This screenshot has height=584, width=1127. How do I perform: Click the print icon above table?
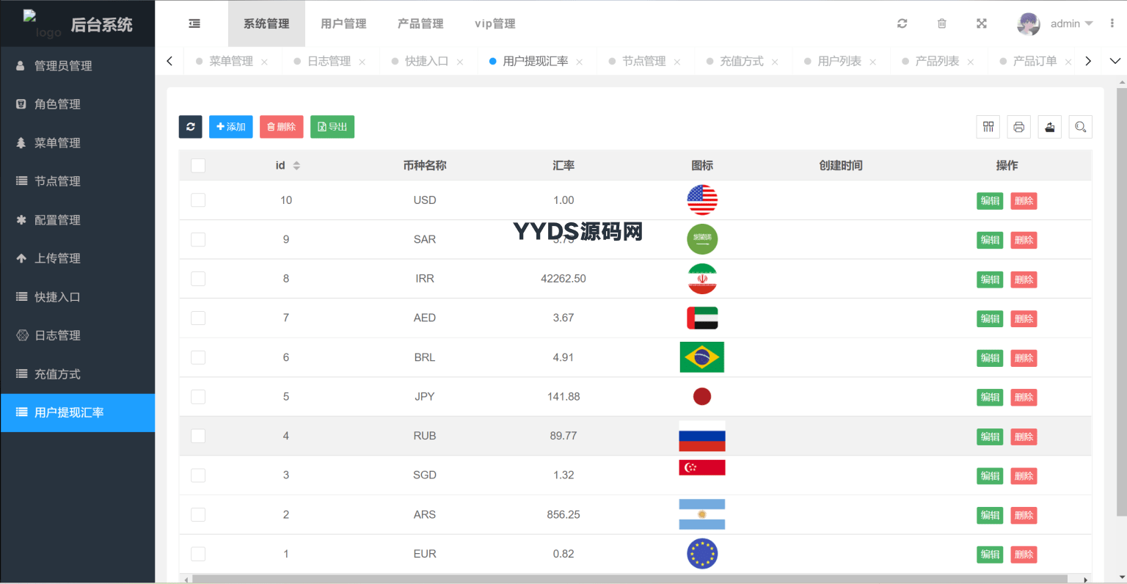1018,127
